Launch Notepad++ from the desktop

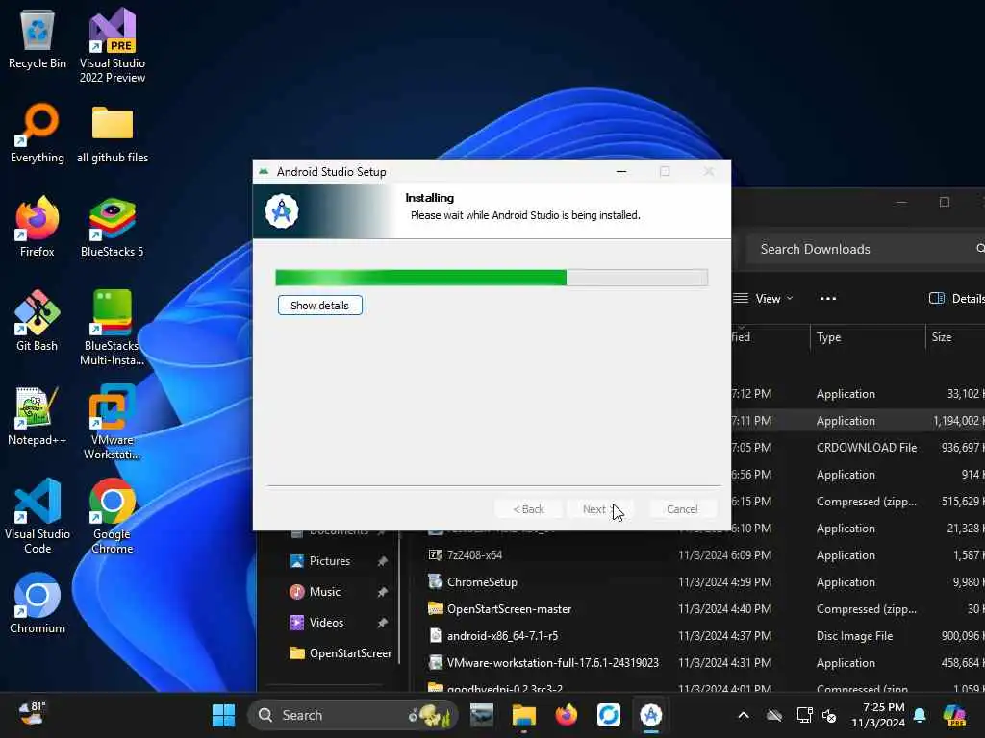(x=38, y=416)
